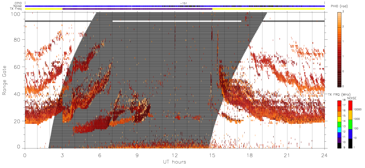The height and width of the screenshot is (168, 365).
Task: Pick the green swatch in NOISE legend
Action: pyautogui.click(x=350, y=124)
